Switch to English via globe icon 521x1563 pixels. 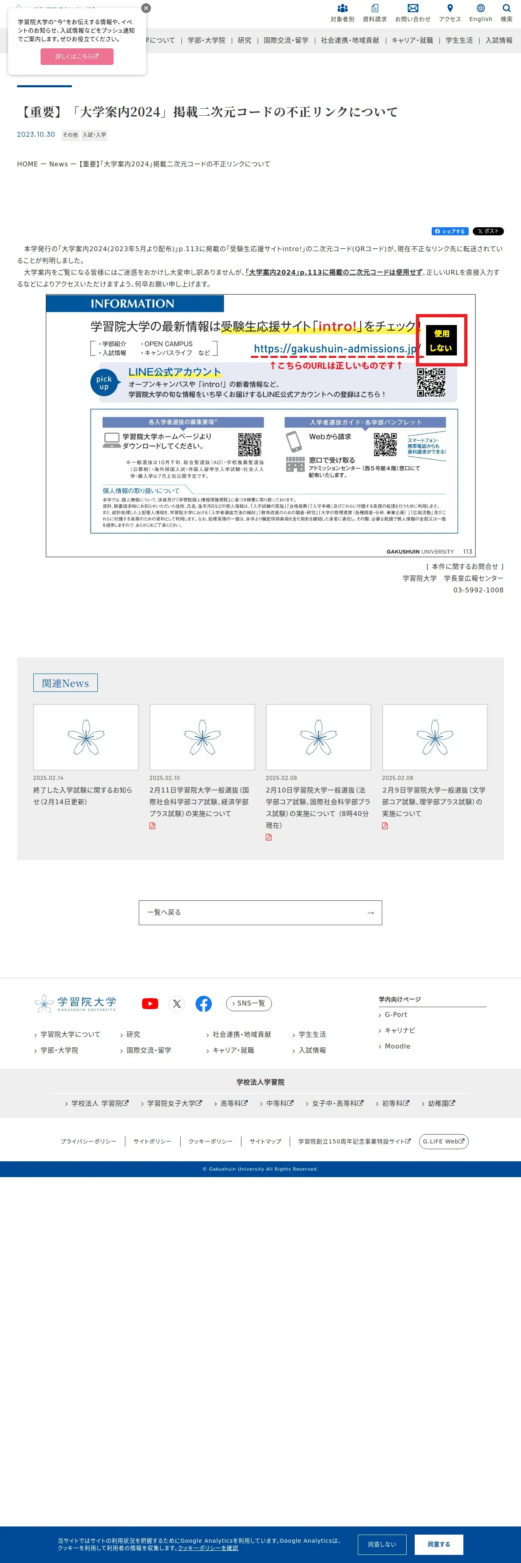pos(481,13)
